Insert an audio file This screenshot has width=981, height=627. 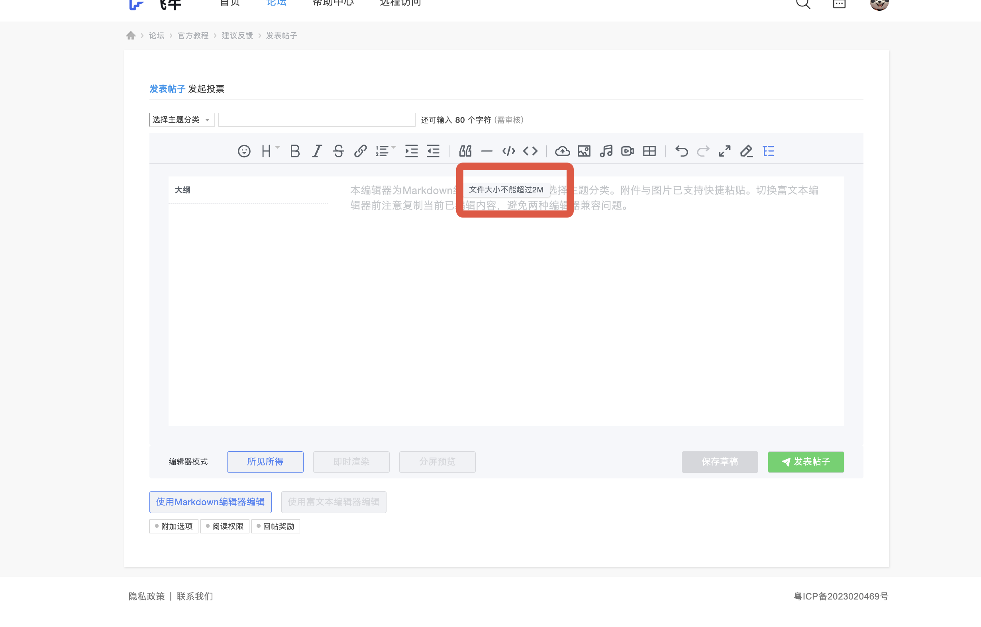(x=606, y=151)
